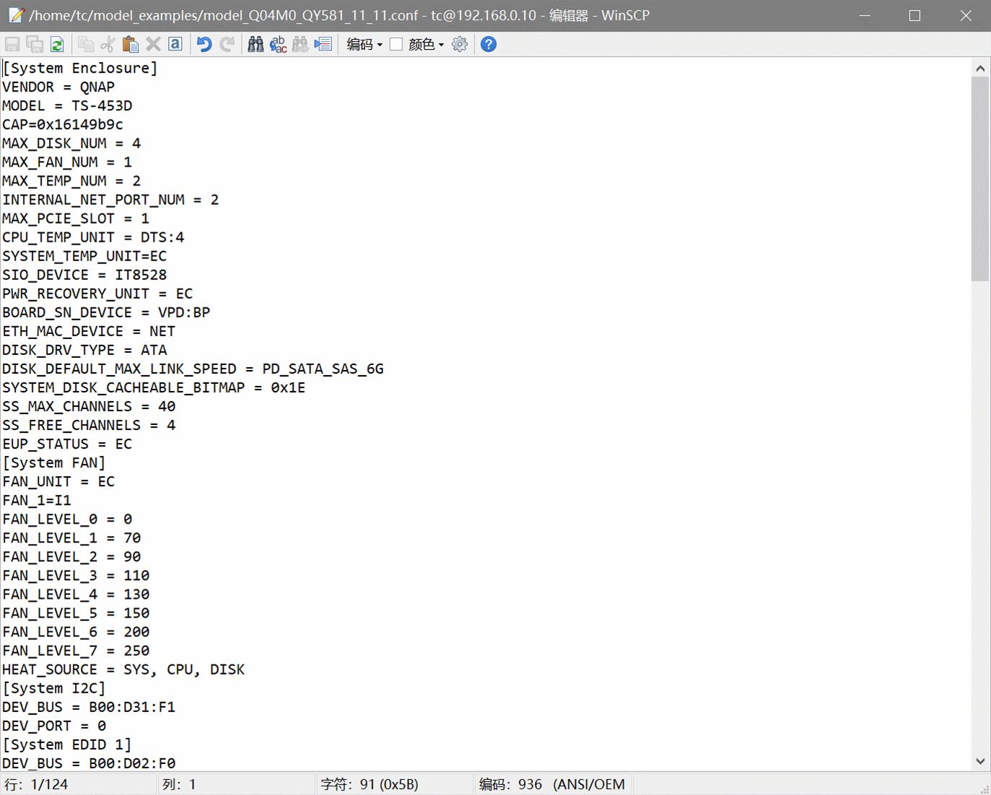The image size is (991, 795).
Task: Click the Save All (double floppy) icon
Action: pos(35,44)
